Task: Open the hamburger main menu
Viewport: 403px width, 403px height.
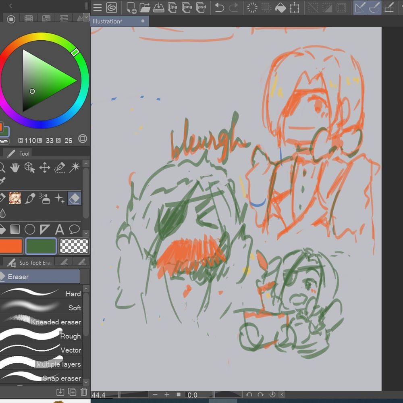Action: pyautogui.click(x=97, y=7)
